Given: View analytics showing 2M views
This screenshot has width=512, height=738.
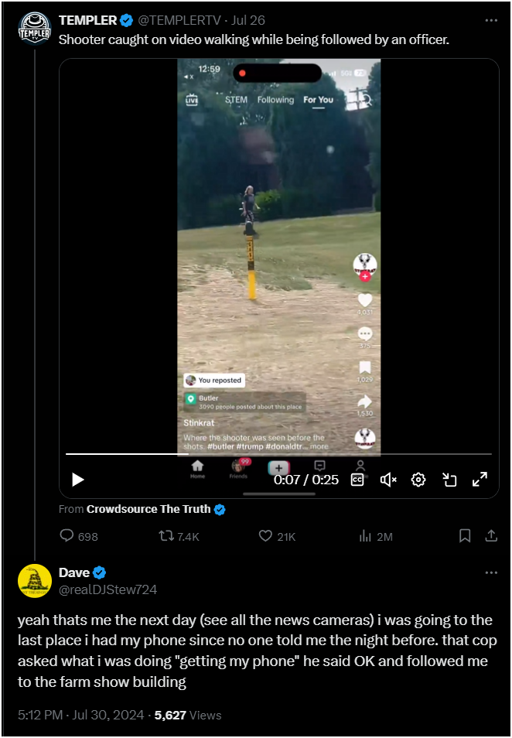Looking at the screenshot, I should pyautogui.click(x=376, y=536).
